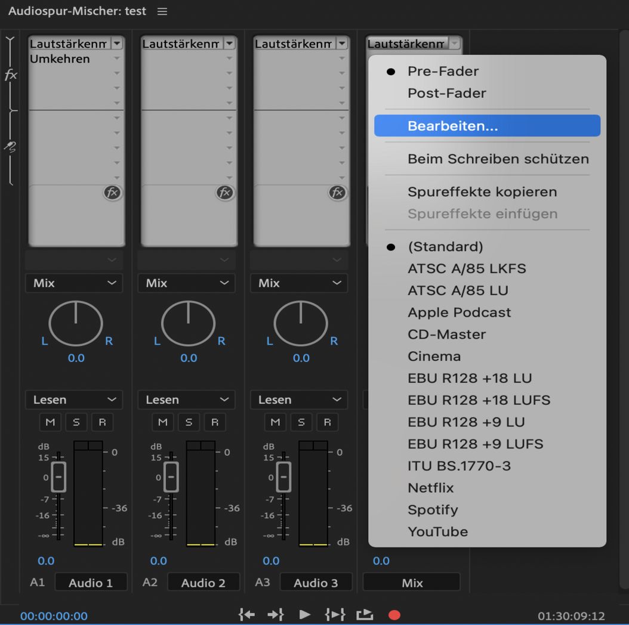Screen dimensions: 629x625
Task: Toggle the Loop playback button
Action: tap(365, 614)
